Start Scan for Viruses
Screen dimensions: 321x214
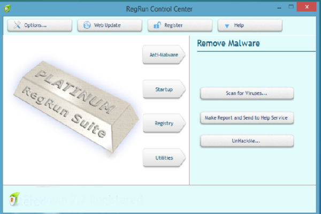point(247,94)
